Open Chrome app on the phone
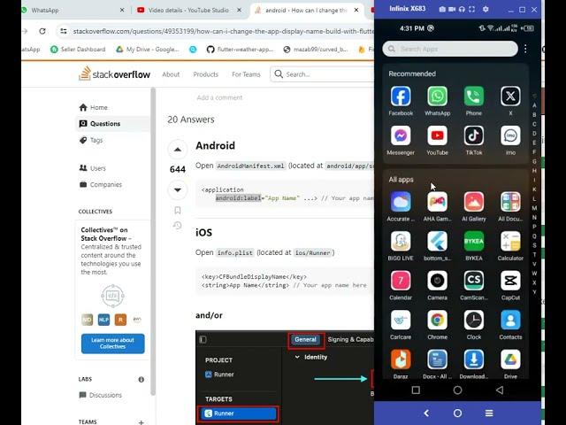This screenshot has width=566, height=425. pos(437,320)
